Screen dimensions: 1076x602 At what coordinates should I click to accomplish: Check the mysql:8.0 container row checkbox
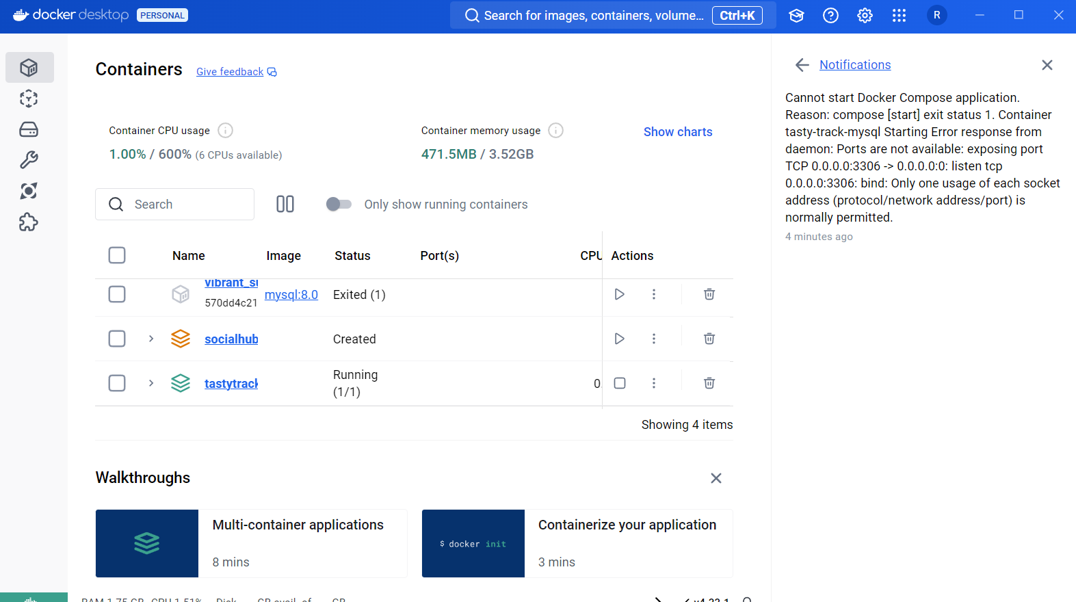point(117,294)
